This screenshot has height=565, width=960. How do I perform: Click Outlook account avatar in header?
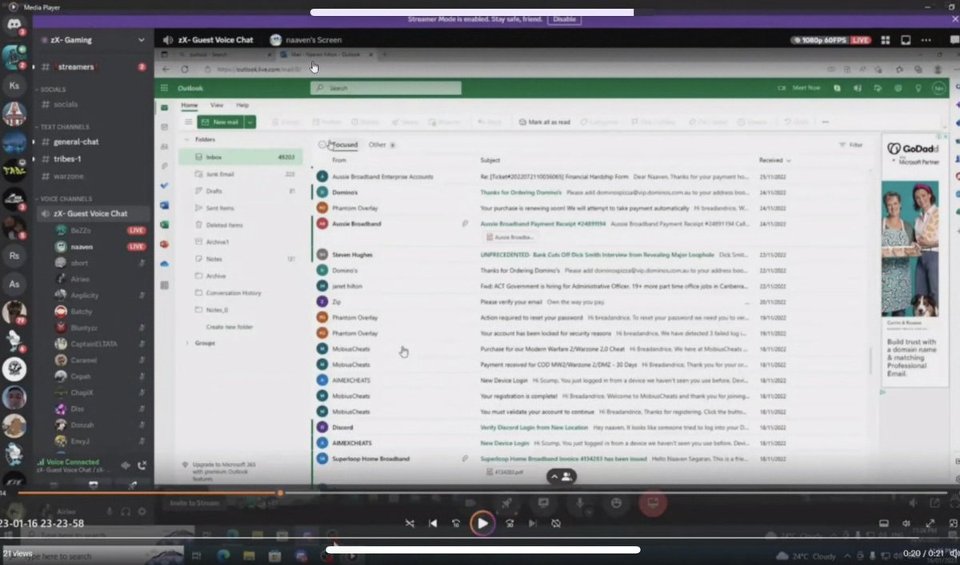938,88
